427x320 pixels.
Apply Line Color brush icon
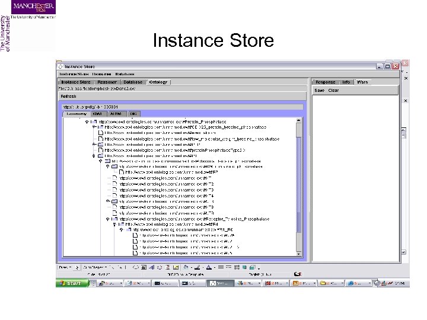(x=197, y=267)
